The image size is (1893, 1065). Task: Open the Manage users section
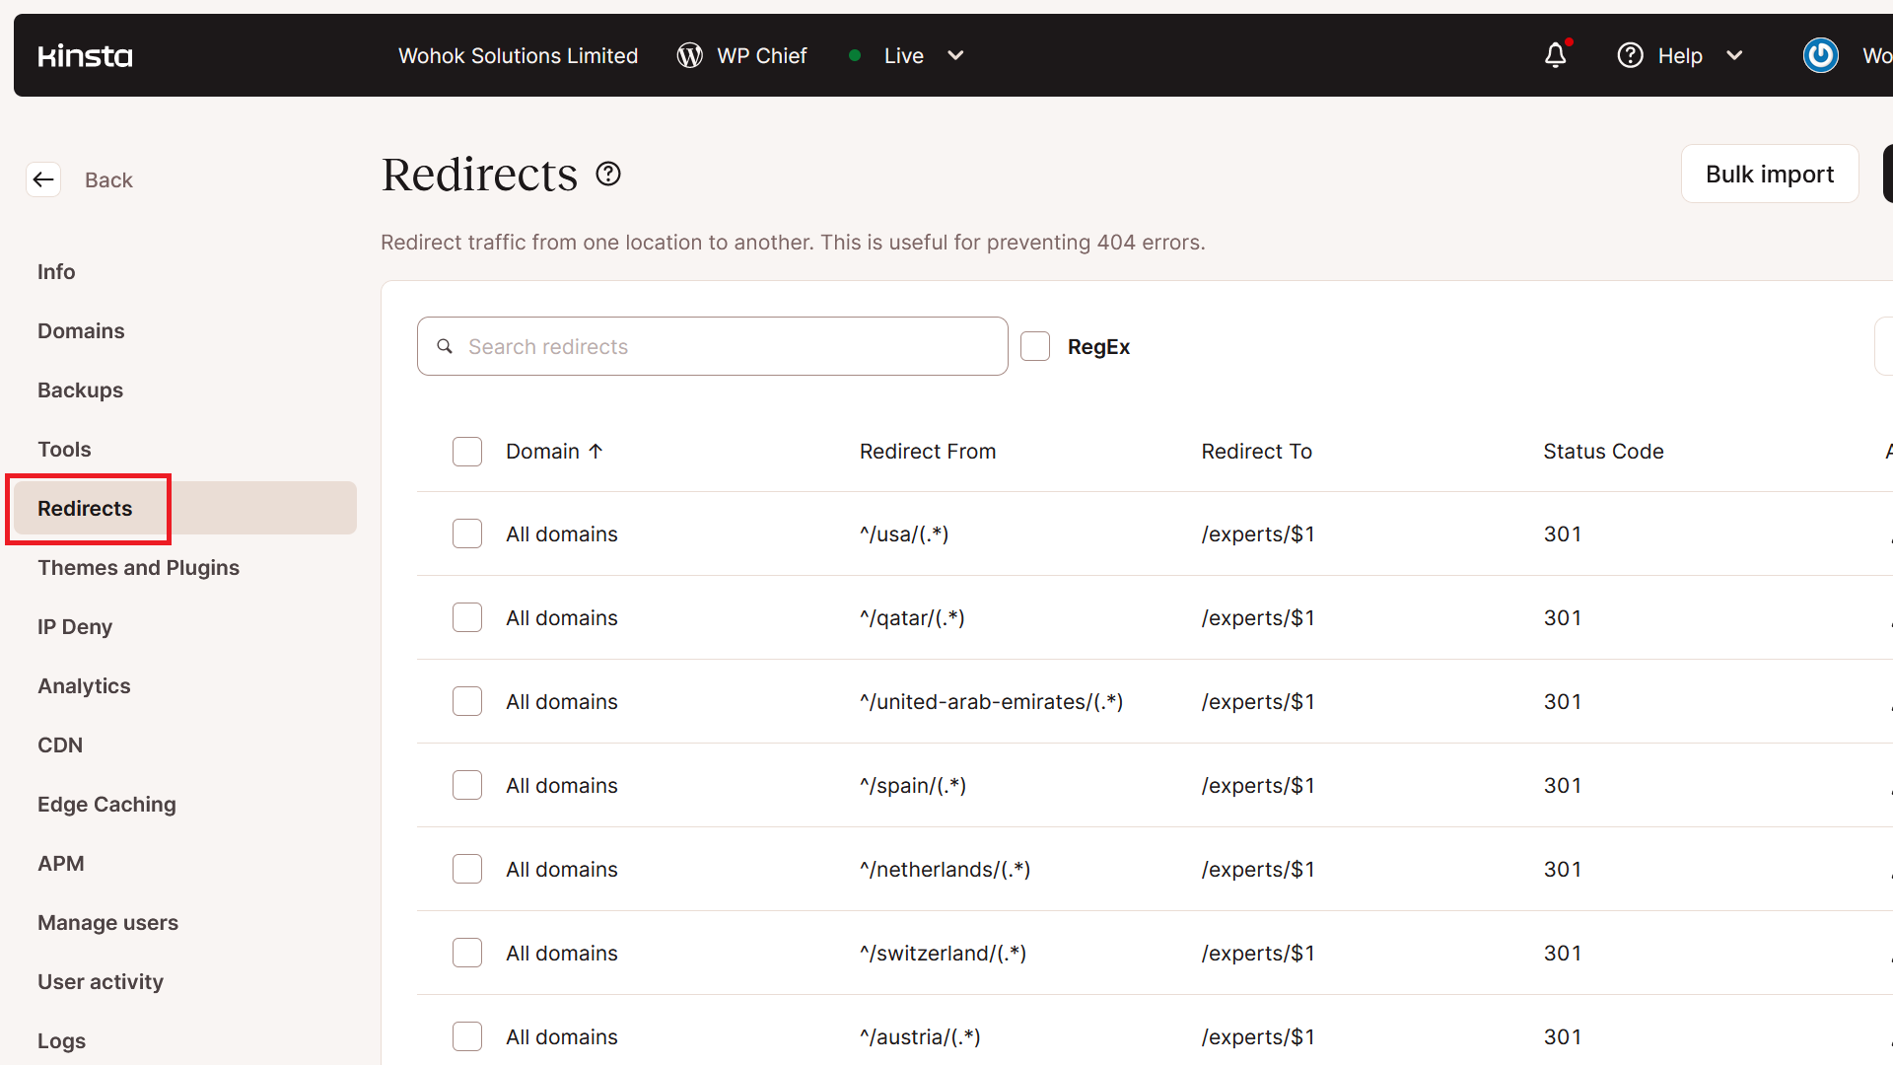[107, 922]
